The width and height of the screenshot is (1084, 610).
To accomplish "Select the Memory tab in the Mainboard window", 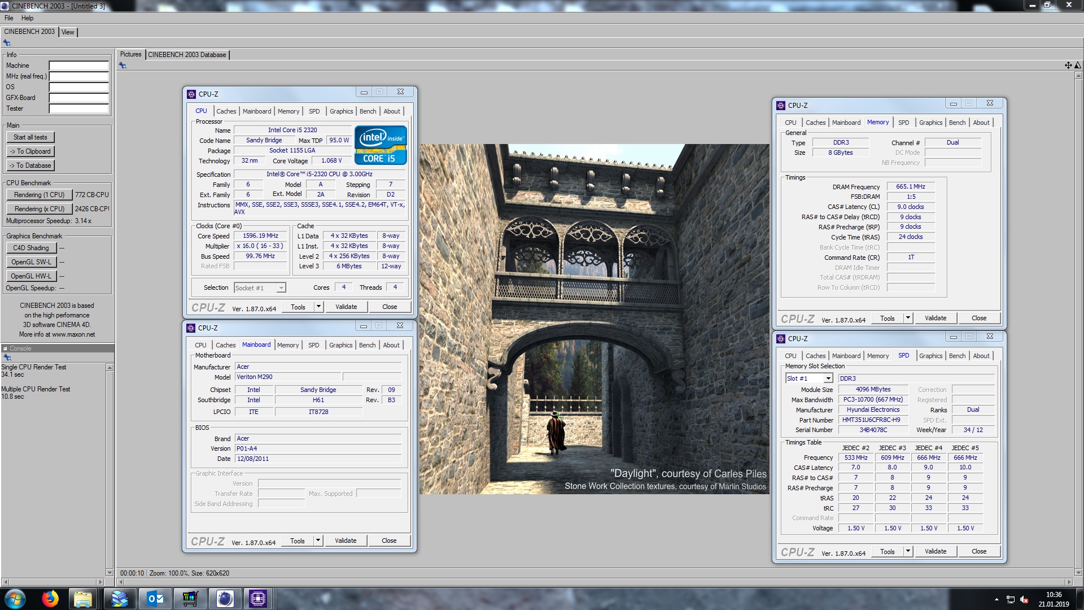I will tap(288, 345).
